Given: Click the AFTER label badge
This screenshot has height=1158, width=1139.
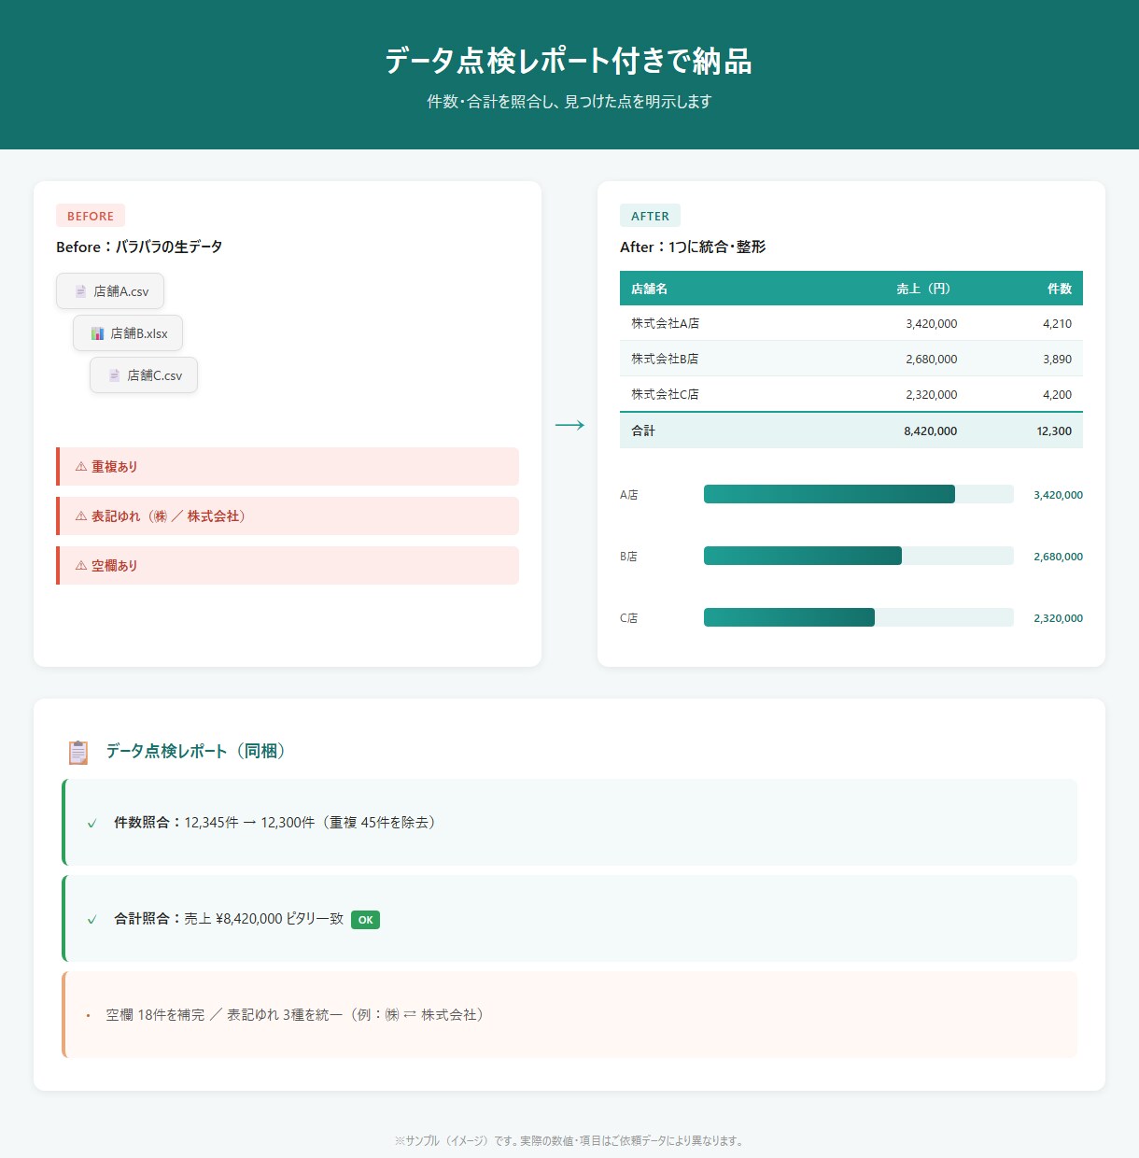Looking at the screenshot, I should (x=650, y=216).
